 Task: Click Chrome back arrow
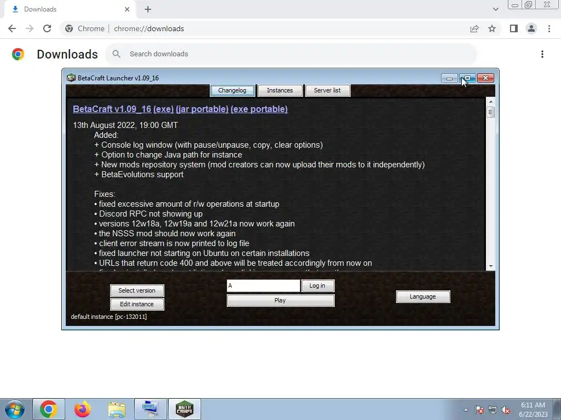point(12,28)
